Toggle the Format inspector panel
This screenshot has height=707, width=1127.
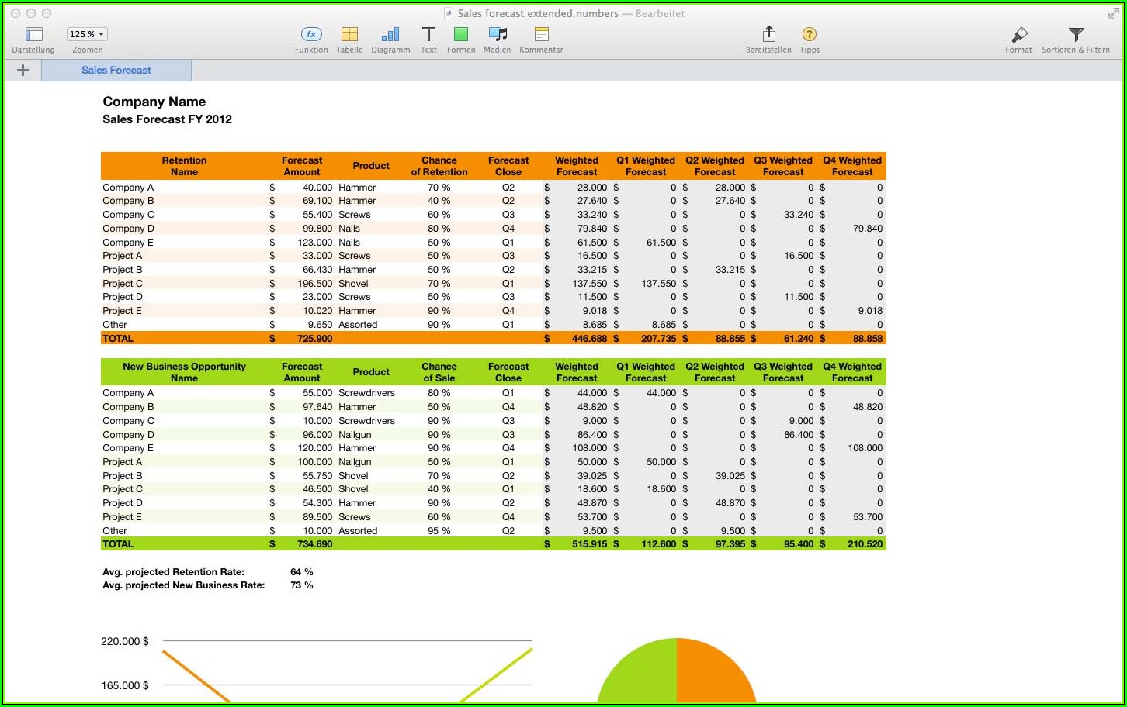point(1018,35)
